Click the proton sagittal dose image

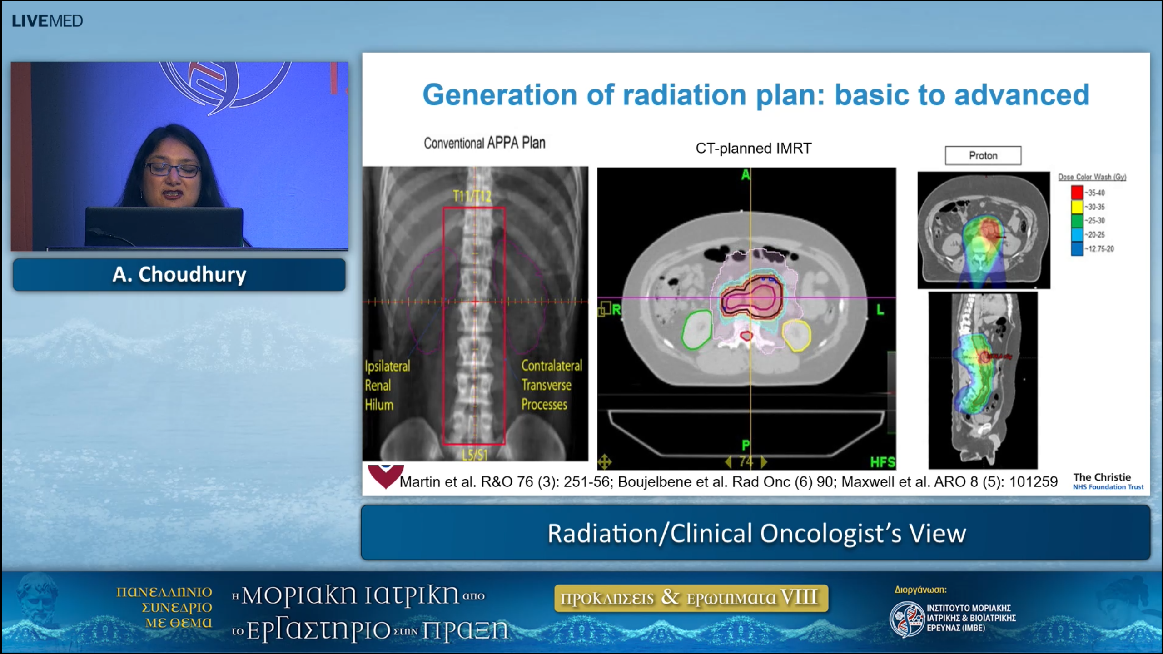tap(983, 381)
